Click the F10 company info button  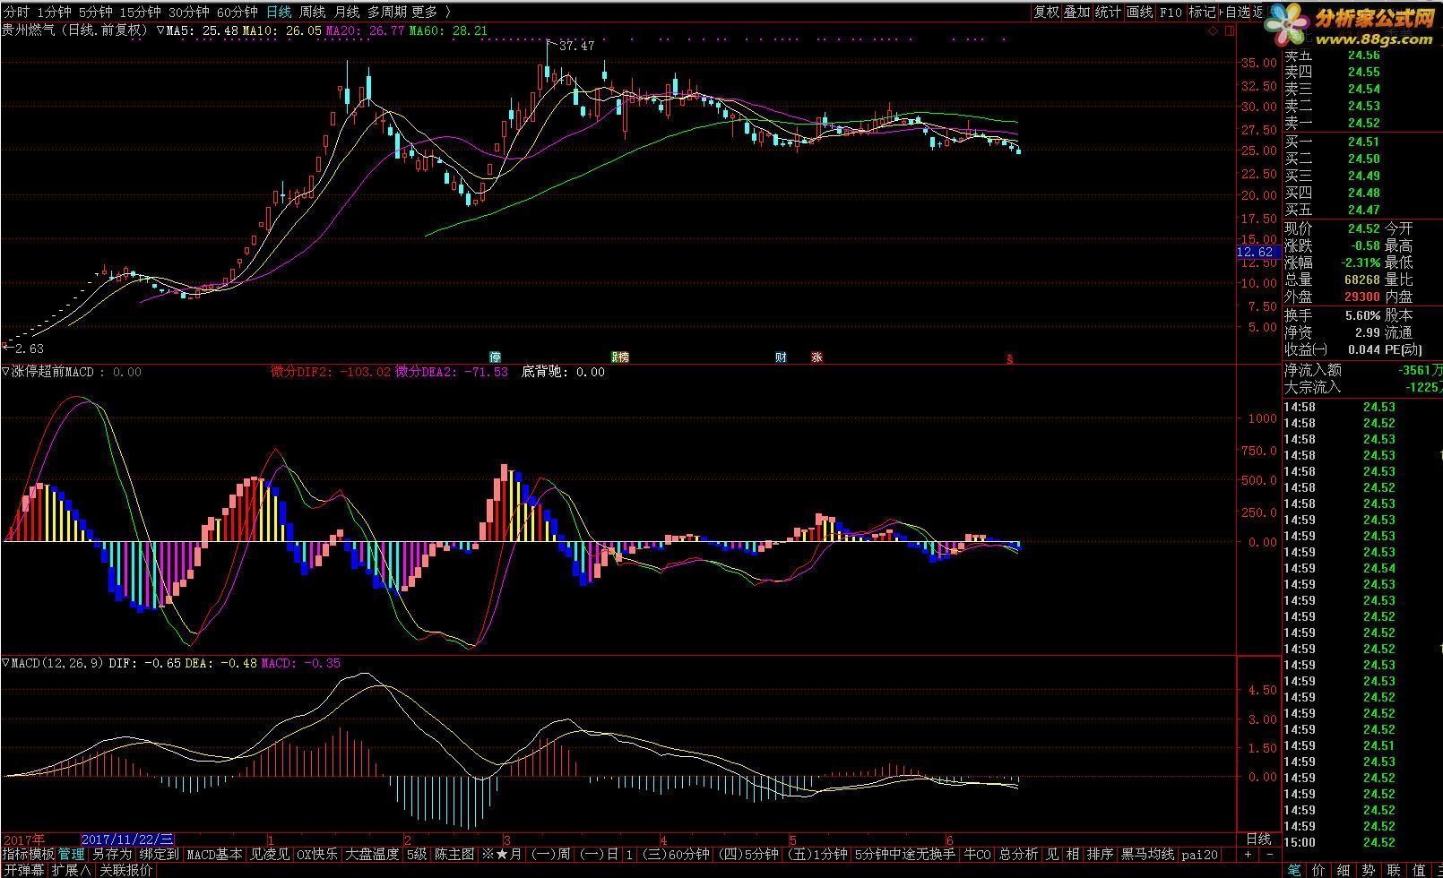(x=1171, y=12)
